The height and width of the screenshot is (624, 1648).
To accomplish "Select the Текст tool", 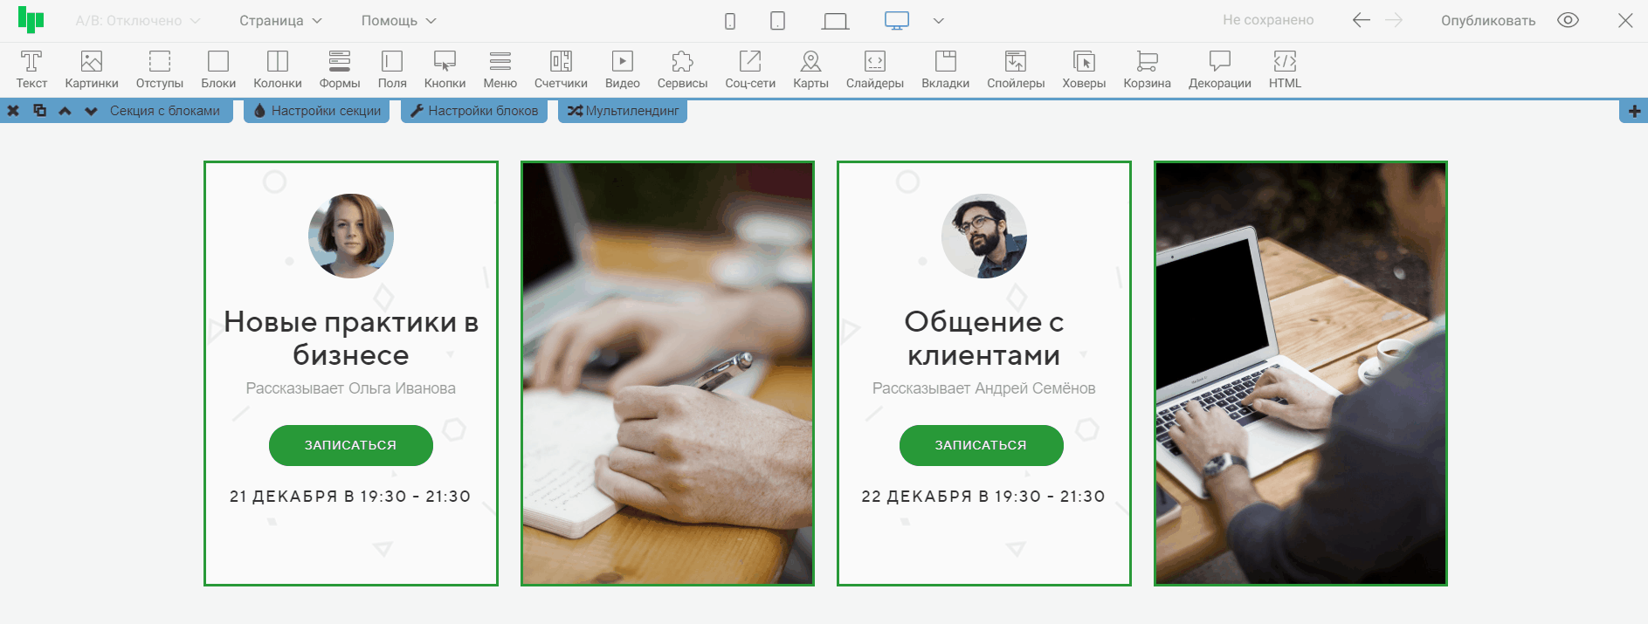I will [31, 69].
